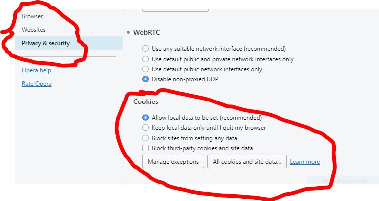Select Use default public network interfaces only

click(145, 69)
